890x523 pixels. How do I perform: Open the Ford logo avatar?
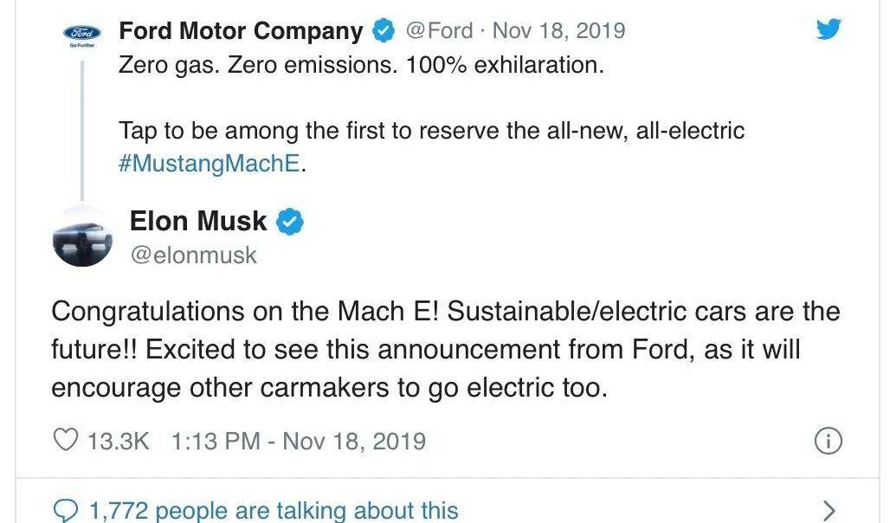pos(81,35)
